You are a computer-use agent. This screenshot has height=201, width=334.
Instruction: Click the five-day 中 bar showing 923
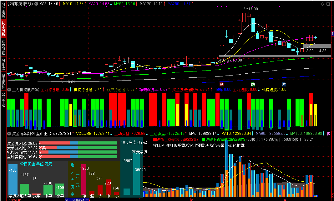click(x=108, y=187)
